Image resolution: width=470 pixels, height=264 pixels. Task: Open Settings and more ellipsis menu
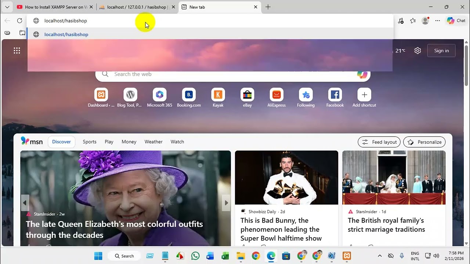(x=438, y=21)
